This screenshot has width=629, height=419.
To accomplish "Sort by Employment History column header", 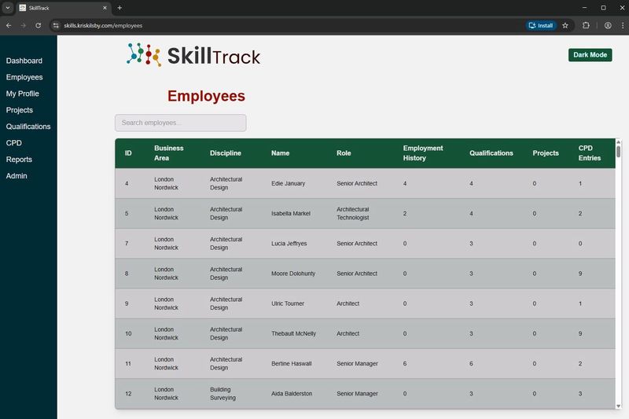I will [x=423, y=153].
